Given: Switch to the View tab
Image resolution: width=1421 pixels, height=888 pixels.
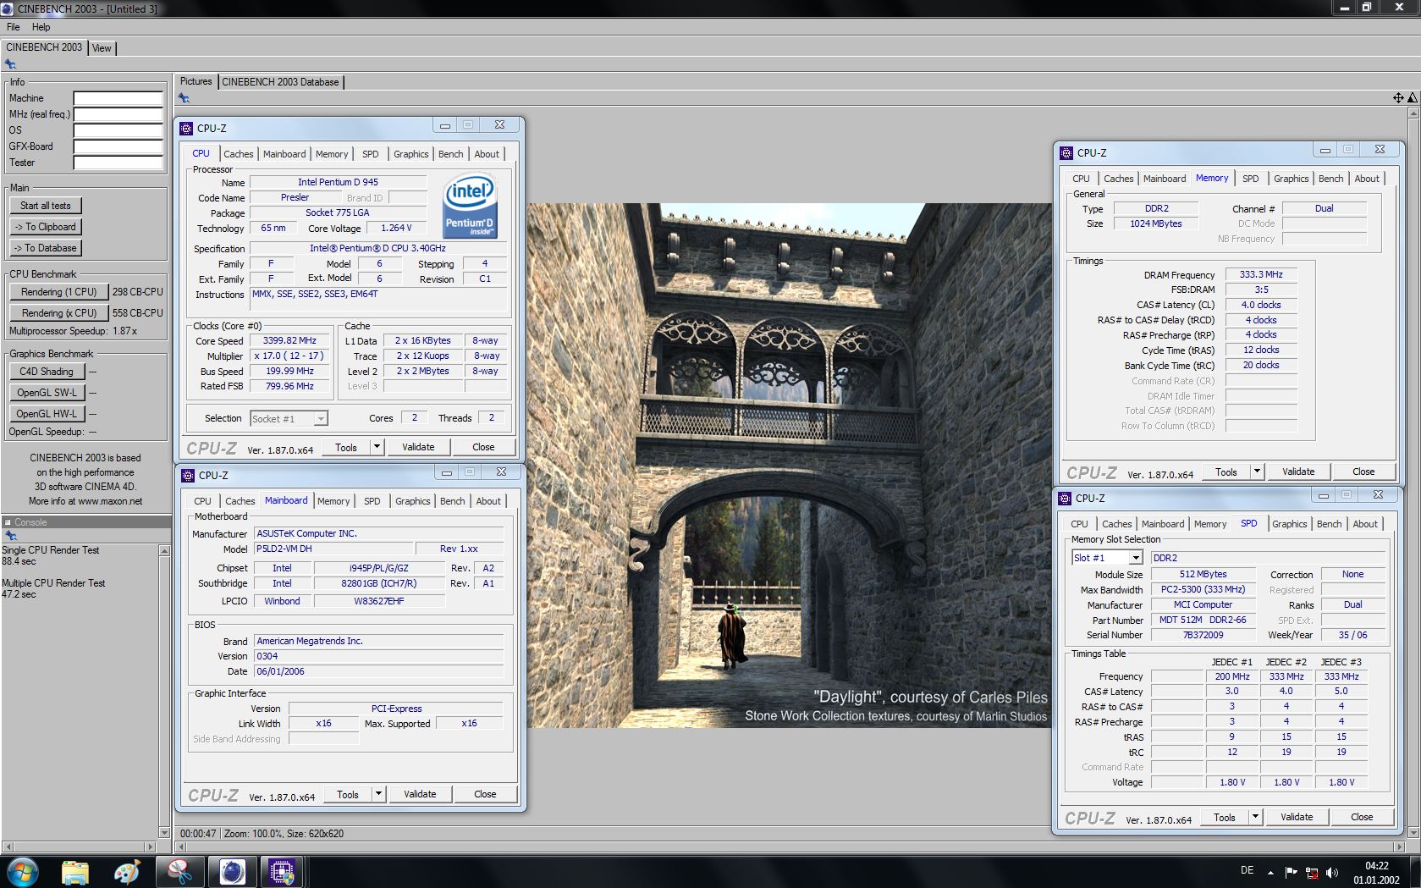Looking at the screenshot, I should (102, 48).
